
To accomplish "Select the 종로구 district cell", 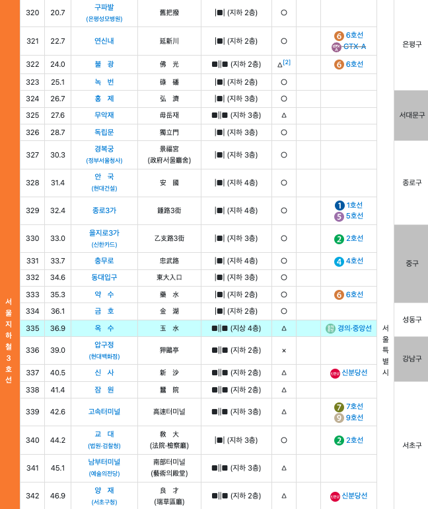I will (411, 183).
